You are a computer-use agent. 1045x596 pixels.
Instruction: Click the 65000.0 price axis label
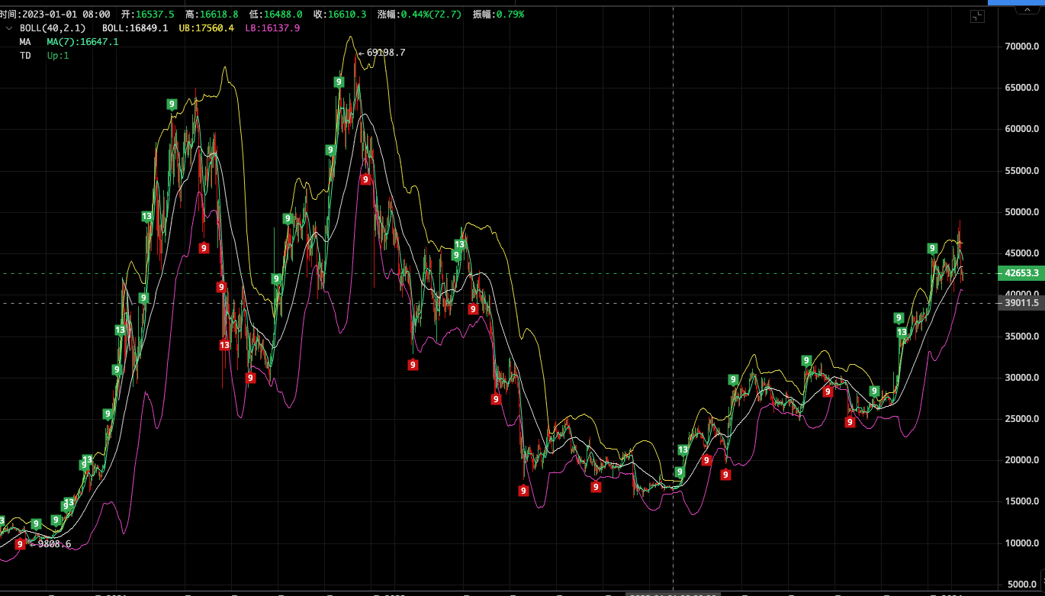pos(1021,89)
